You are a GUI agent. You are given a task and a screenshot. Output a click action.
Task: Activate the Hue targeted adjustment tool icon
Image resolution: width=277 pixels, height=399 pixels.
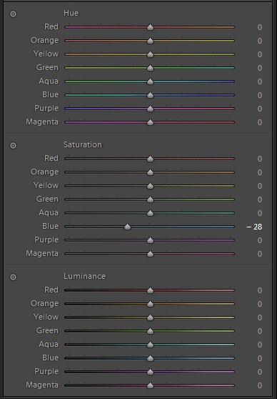click(13, 14)
